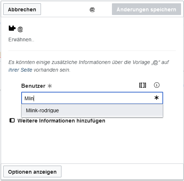Viewport: 184px width, 181px height.
Task: Click the double-bracket wikitext icon beside Benutzer
Action: [143, 85]
